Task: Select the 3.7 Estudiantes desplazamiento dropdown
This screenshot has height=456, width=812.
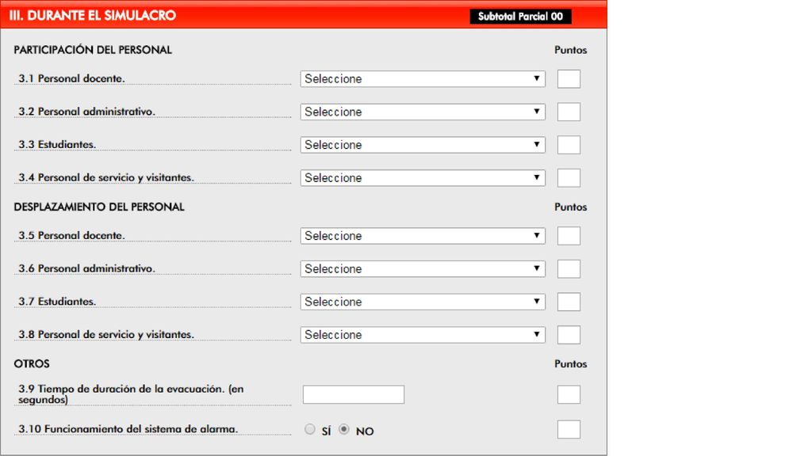Action: (x=423, y=302)
